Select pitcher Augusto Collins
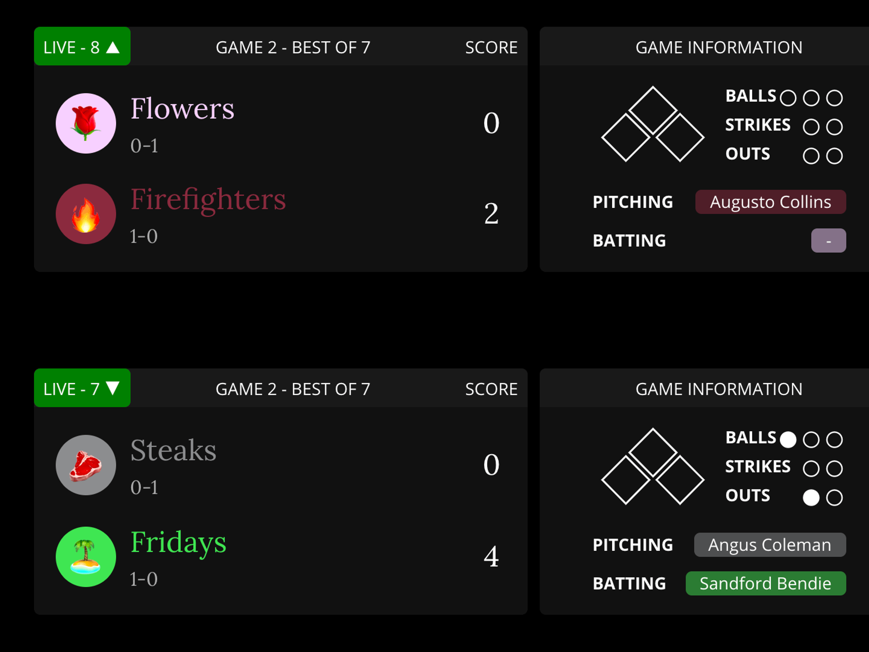This screenshot has height=652, width=869. pos(770,202)
